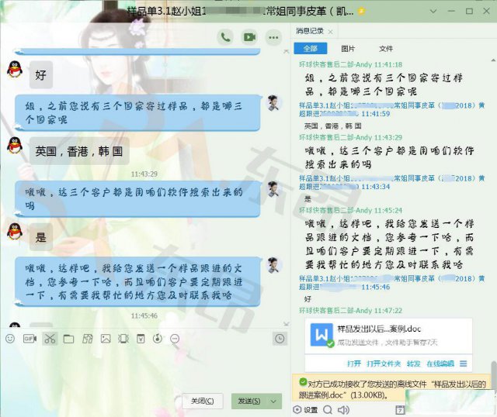Image resolution: width=497 pixels, height=417 pixels.
Task: Open the title bar chevron dropdown menu
Action: point(433,11)
